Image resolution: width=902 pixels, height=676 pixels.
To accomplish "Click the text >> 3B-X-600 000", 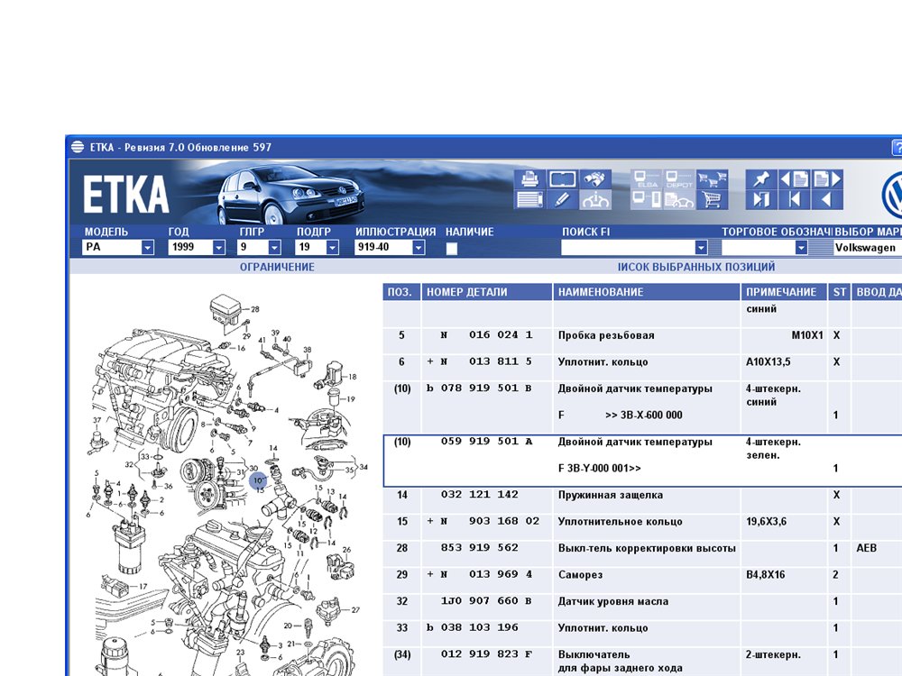I will 644,415.
